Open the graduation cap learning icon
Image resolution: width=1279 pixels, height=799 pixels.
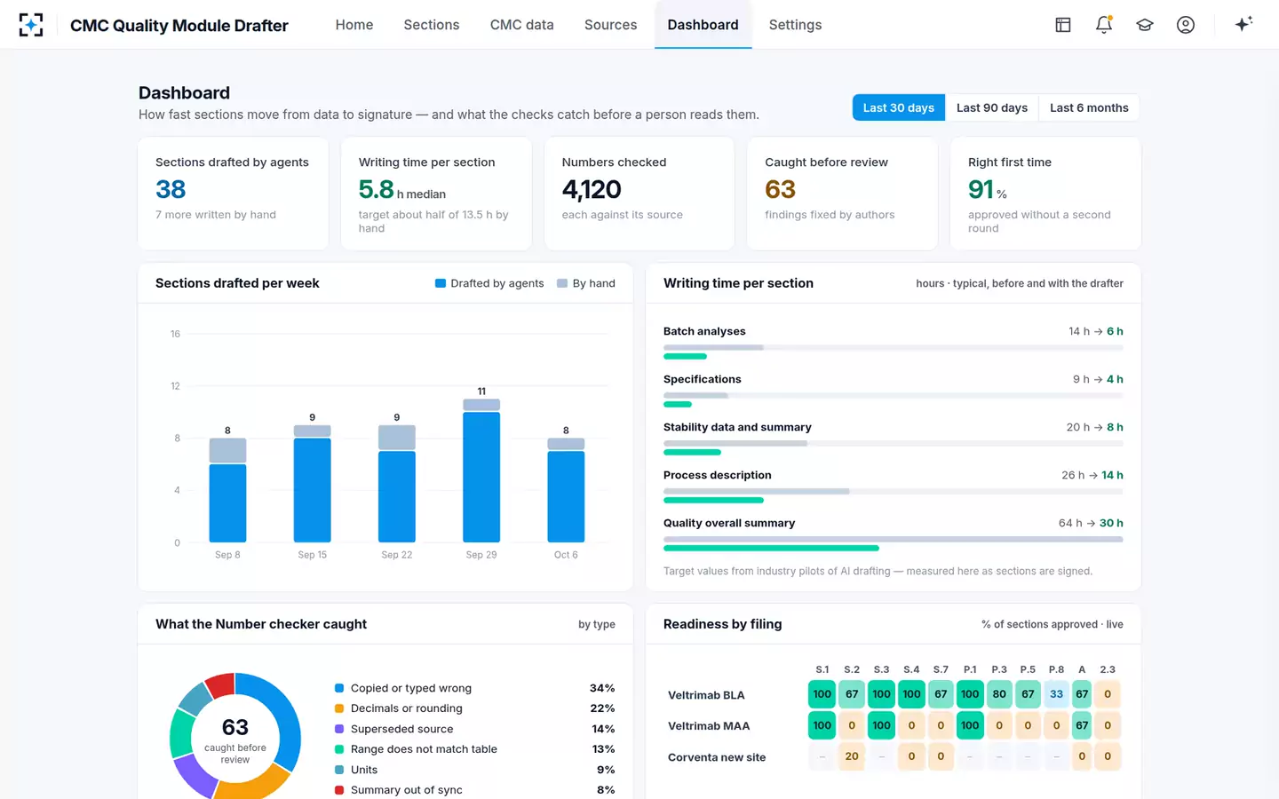(x=1145, y=25)
